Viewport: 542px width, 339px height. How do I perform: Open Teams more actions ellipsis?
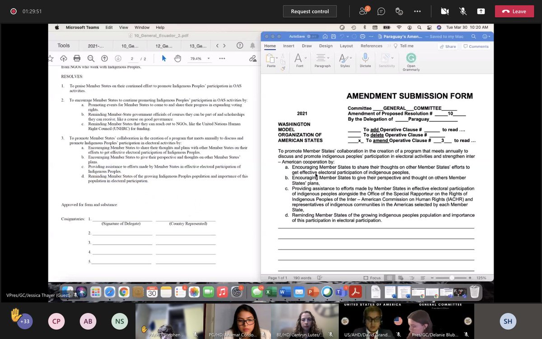(417, 11)
